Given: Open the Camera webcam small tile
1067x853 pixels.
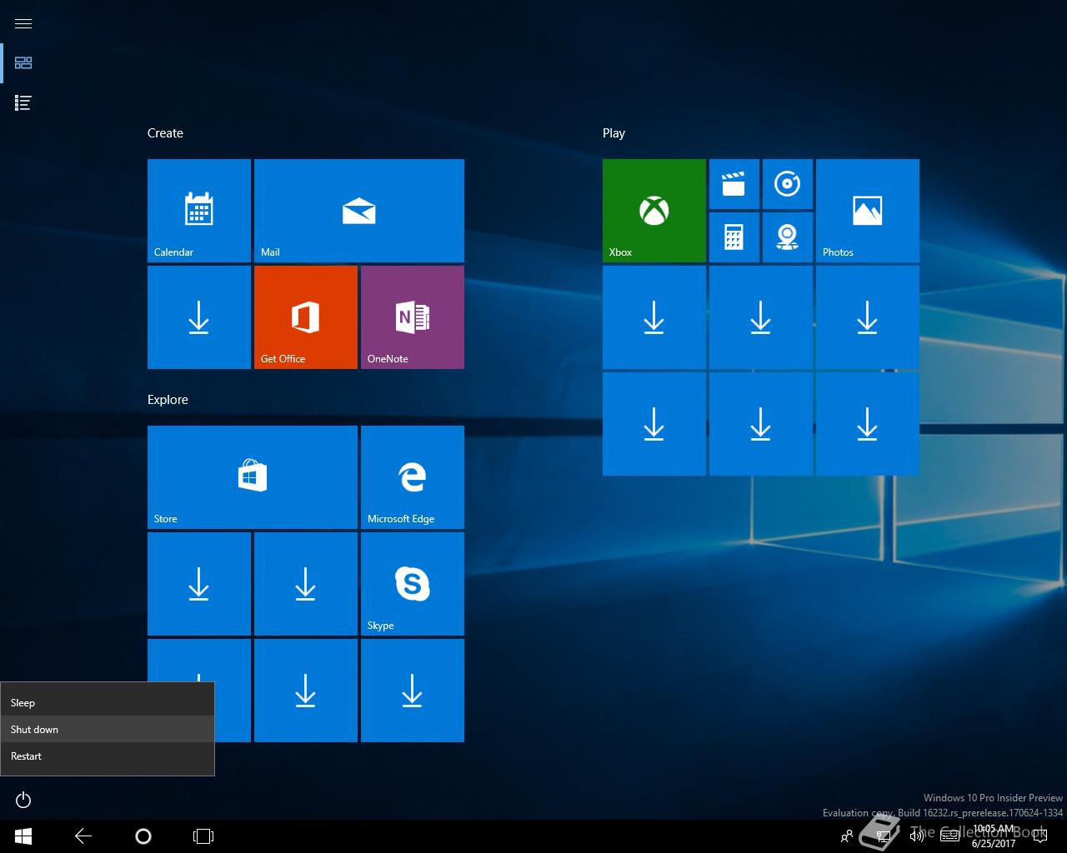Looking at the screenshot, I should coord(788,237).
